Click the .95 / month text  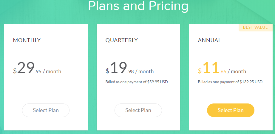tap(48, 71)
